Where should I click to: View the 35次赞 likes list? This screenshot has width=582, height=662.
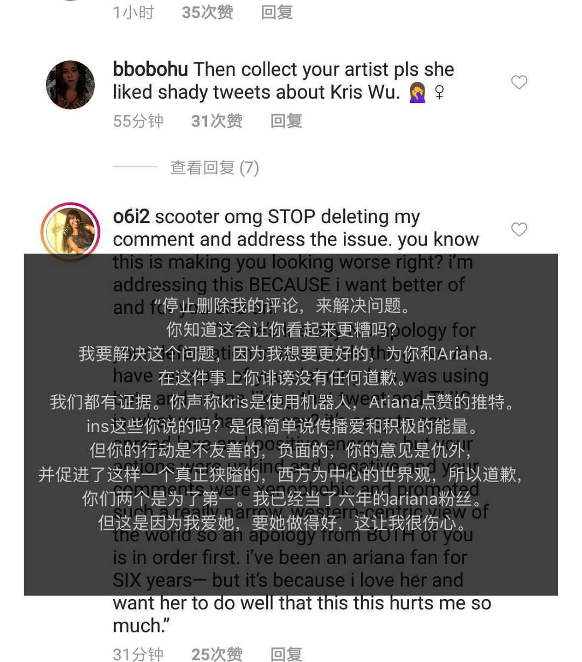coord(207,12)
